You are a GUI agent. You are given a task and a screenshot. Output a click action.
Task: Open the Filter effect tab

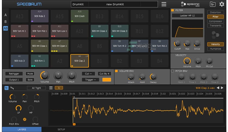215,17
